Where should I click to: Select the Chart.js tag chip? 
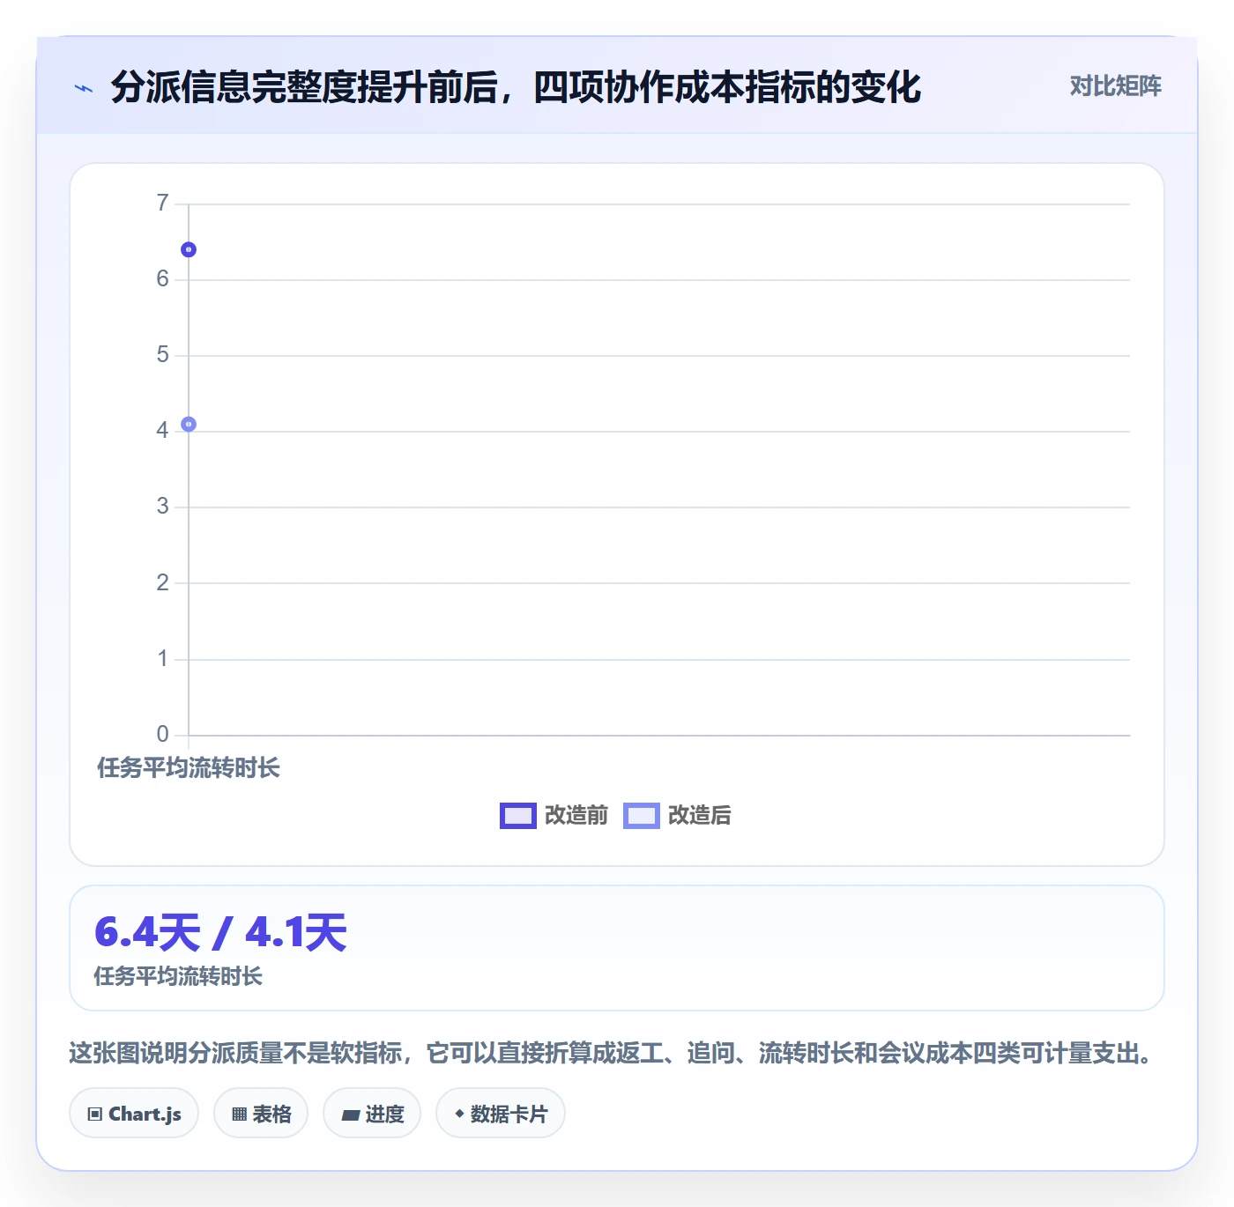coord(134,1114)
